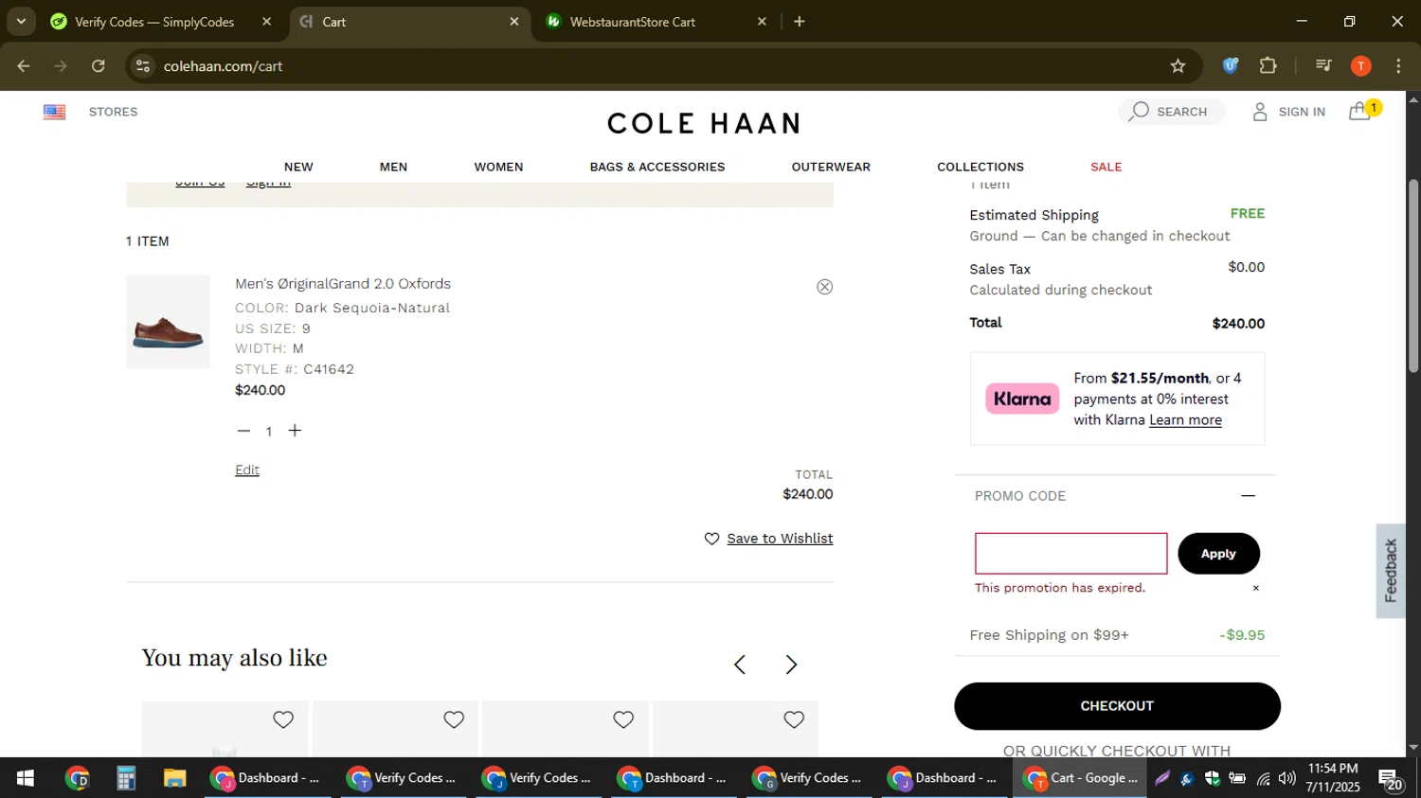Open the media control icon in toolbar
This screenshot has height=798, width=1421.
click(x=1323, y=66)
